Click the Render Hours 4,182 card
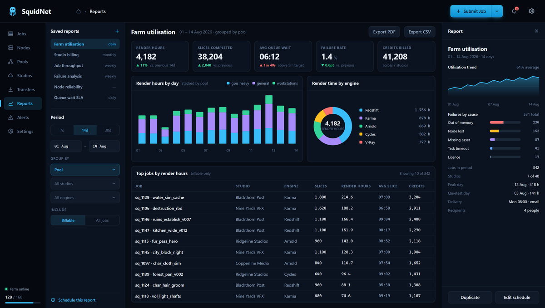 (160, 56)
